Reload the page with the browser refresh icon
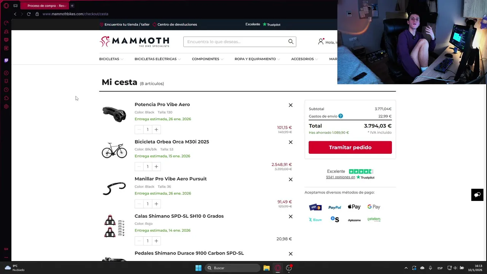Viewport: 487px width, 274px height. [29, 14]
